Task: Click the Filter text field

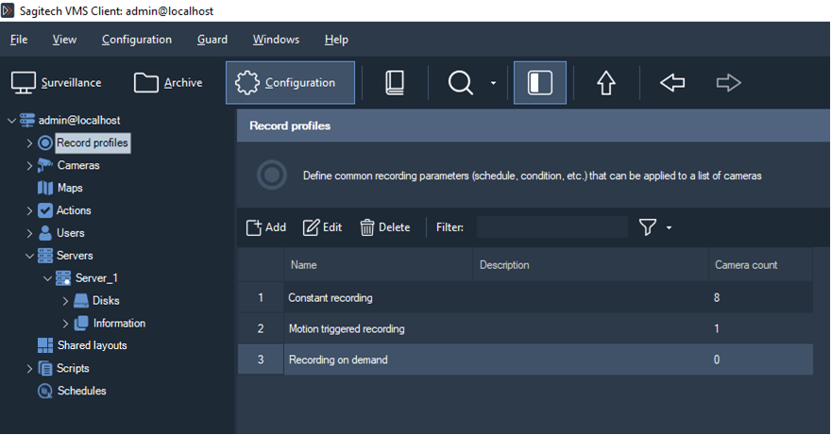Action: pos(551,227)
